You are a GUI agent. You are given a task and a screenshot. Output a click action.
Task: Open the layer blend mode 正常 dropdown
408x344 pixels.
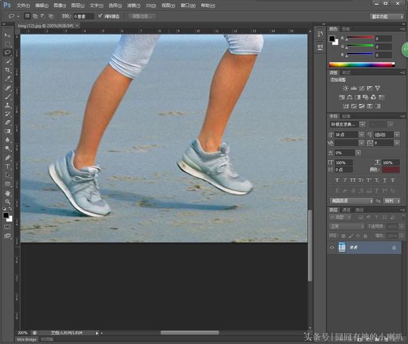tap(346, 227)
